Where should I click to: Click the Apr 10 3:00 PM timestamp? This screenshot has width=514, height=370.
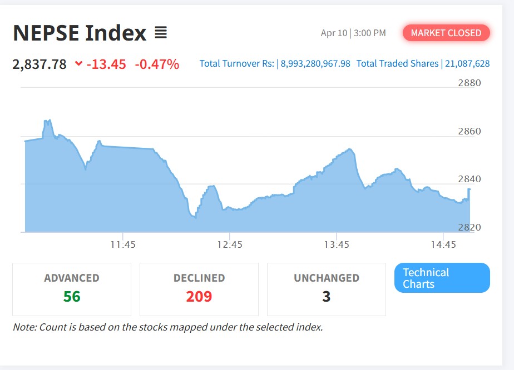click(x=353, y=33)
